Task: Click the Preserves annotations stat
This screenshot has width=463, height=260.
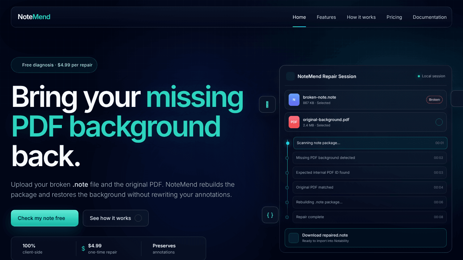Action: tap(164, 248)
